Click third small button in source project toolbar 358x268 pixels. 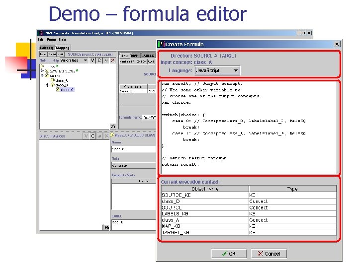tap(61, 54)
